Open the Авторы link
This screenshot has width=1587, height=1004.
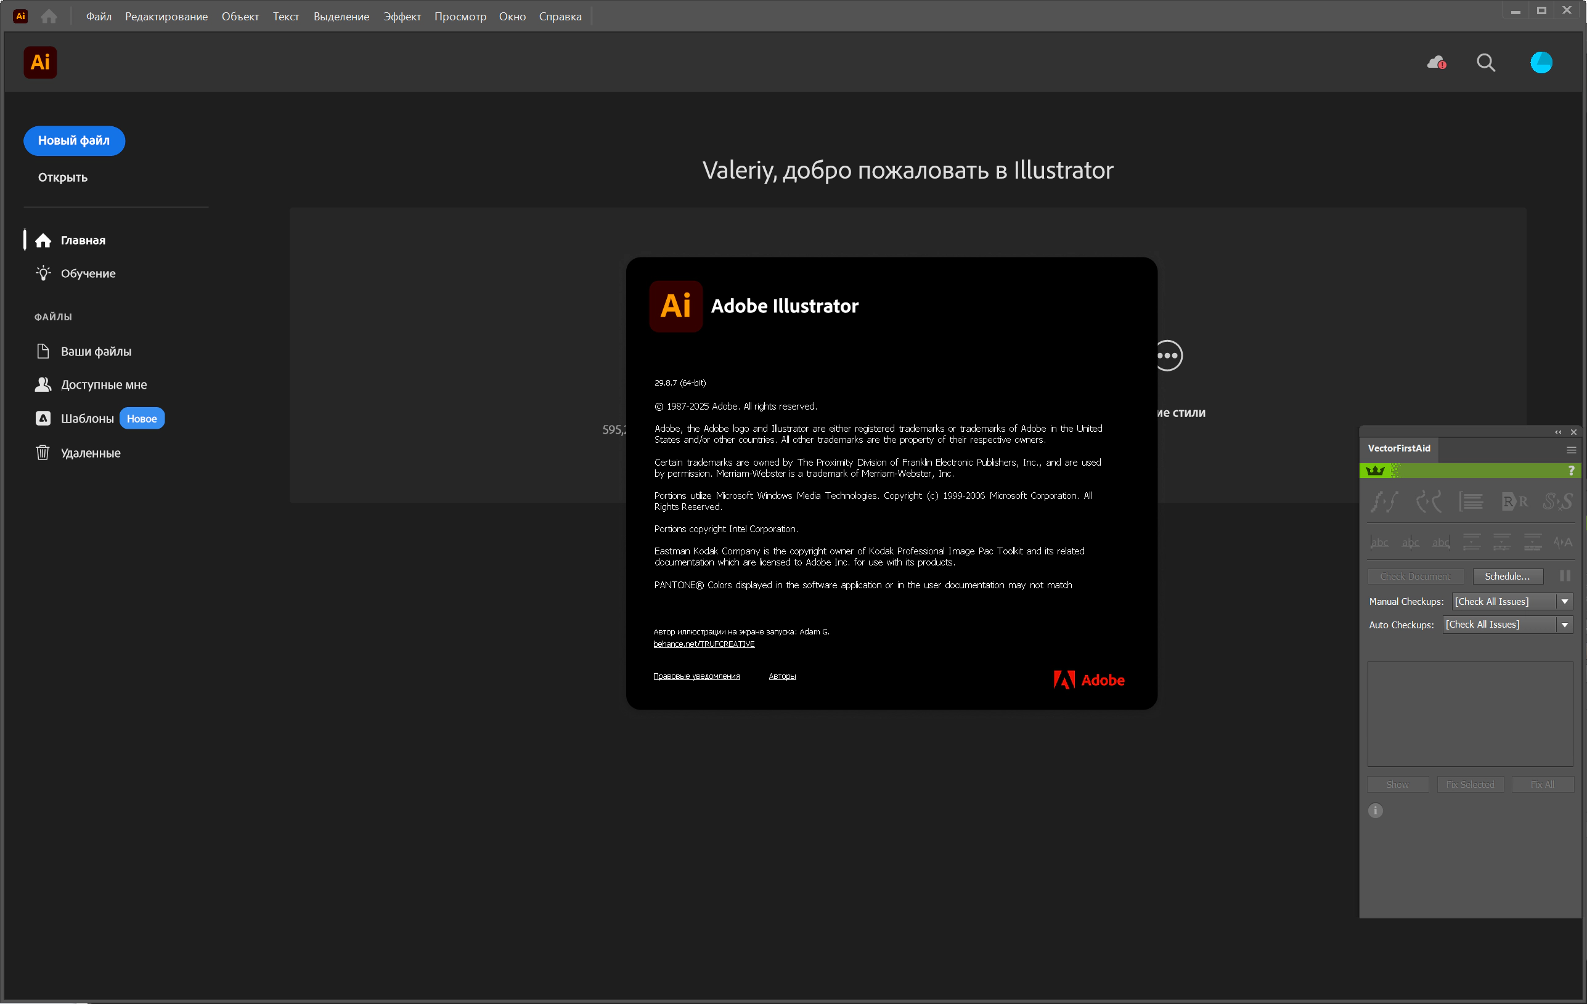point(781,676)
